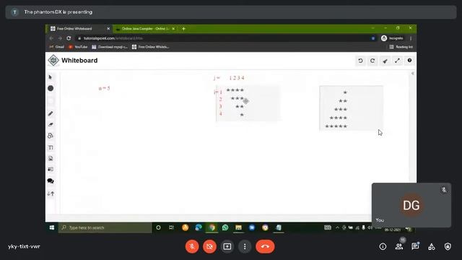Click the right star pyramid image

pos(352,108)
